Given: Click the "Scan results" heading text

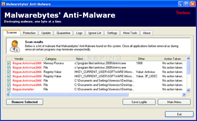Looking at the screenshot, I should 34,42.
